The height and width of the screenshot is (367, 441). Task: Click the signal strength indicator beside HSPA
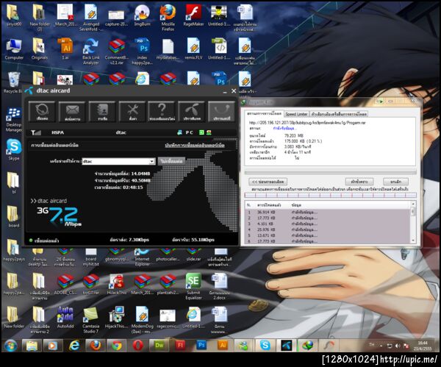36,132
